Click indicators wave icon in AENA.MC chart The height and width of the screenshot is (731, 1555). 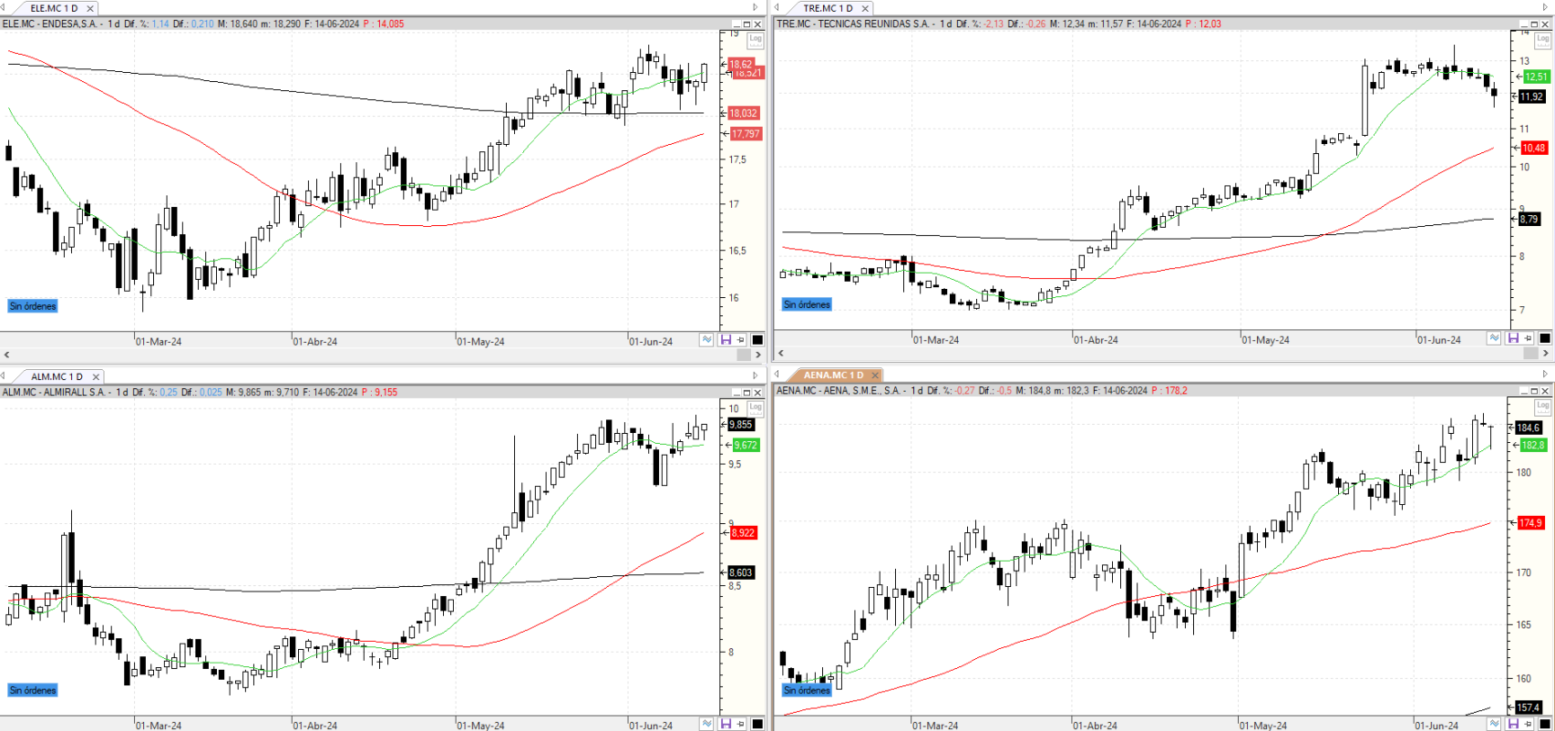(1494, 723)
